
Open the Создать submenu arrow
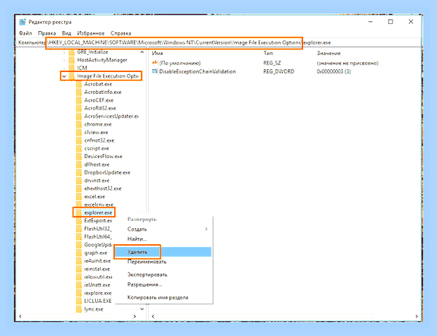coord(207,229)
